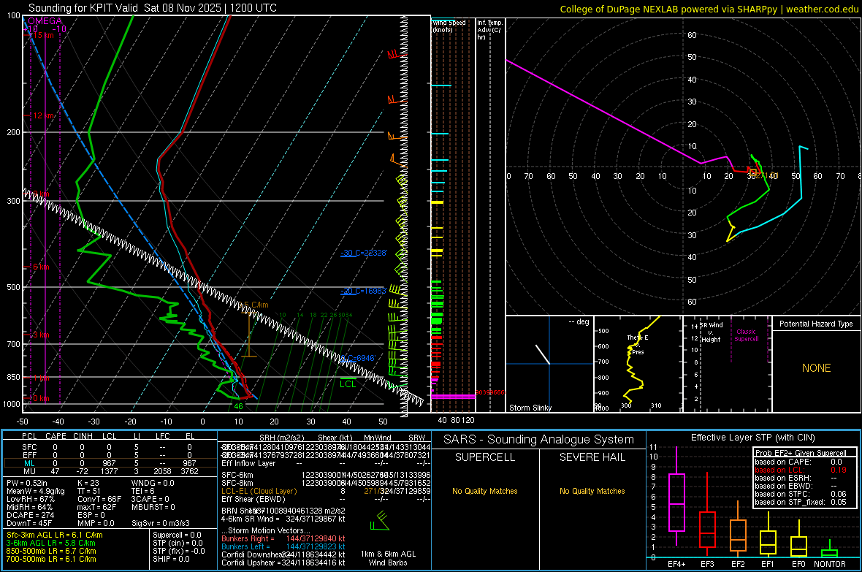The height and width of the screenshot is (572, 862).
Task: Open the weather.cod.edu NEXLAB credit text
Action: click(x=709, y=9)
